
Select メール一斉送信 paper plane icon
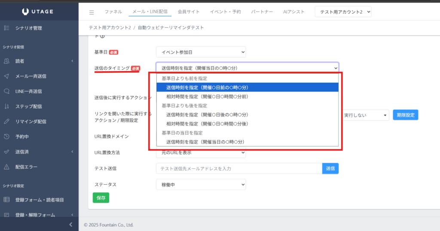(6, 76)
